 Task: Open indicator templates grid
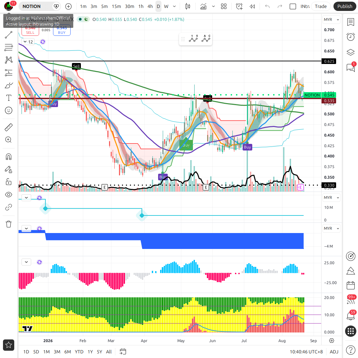click(224, 6)
